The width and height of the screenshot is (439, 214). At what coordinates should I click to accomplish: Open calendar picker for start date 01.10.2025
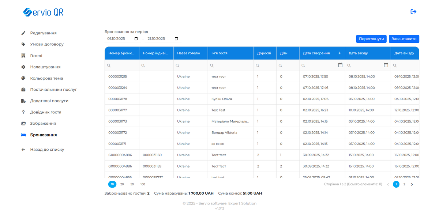point(136,39)
